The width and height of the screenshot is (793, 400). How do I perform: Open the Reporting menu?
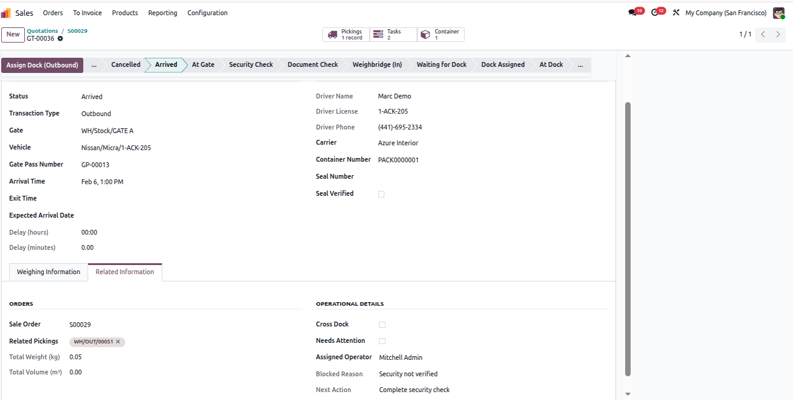(x=163, y=13)
